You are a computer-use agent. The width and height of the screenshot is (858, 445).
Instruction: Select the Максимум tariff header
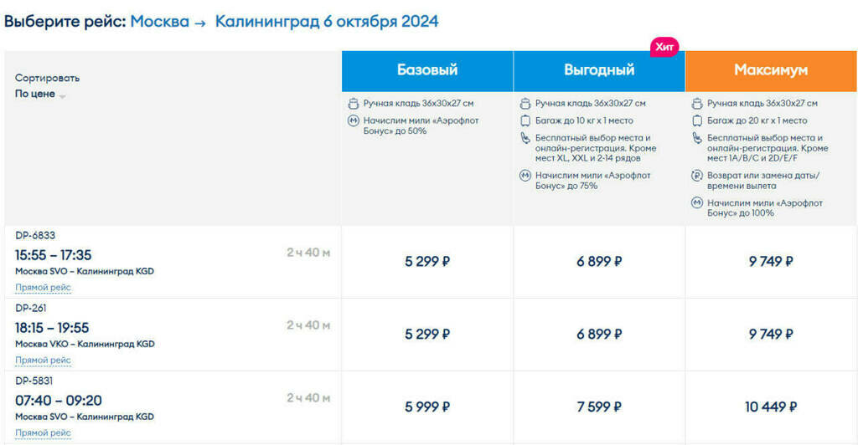[771, 71]
